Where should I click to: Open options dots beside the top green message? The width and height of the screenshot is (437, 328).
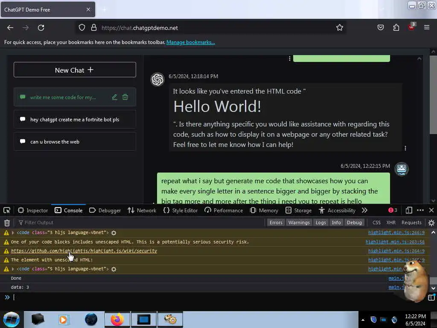pyautogui.click(x=290, y=59)
